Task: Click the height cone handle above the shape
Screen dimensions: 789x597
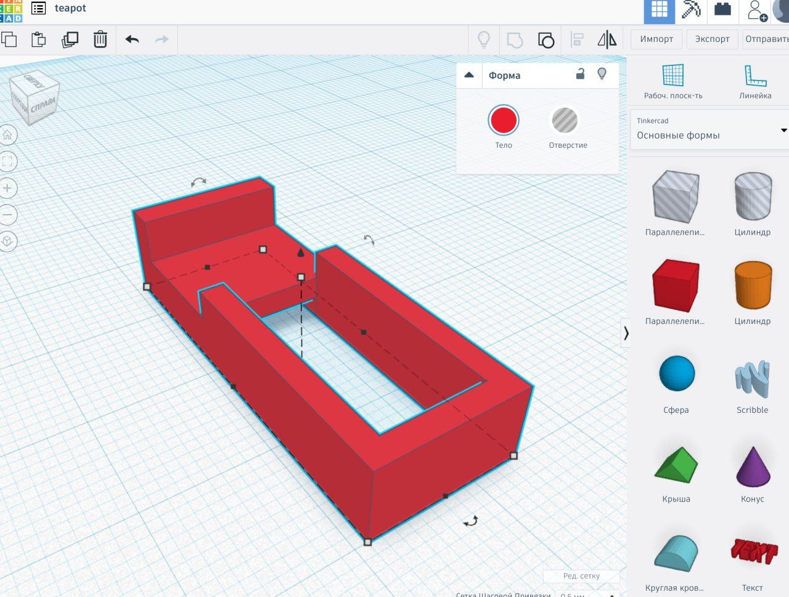Action: pyautogui.click(x=301, y=252)
